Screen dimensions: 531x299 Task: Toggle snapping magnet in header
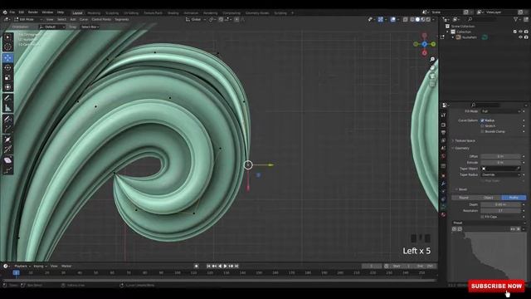click(221, 20)
